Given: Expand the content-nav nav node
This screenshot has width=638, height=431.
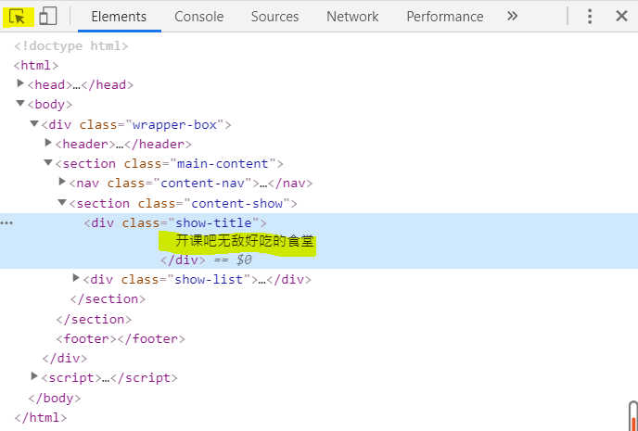Looking at the screenshot, I should [62, 182].
